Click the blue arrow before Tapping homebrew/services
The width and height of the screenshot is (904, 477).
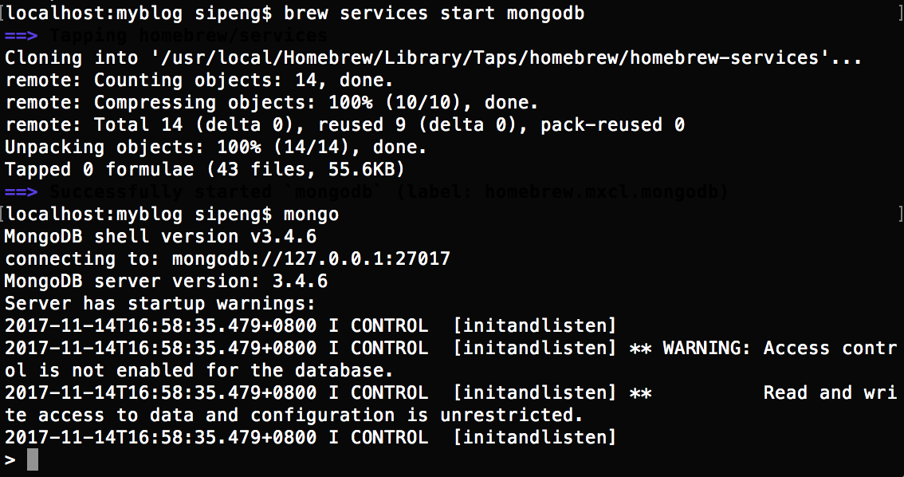(21, 36)
